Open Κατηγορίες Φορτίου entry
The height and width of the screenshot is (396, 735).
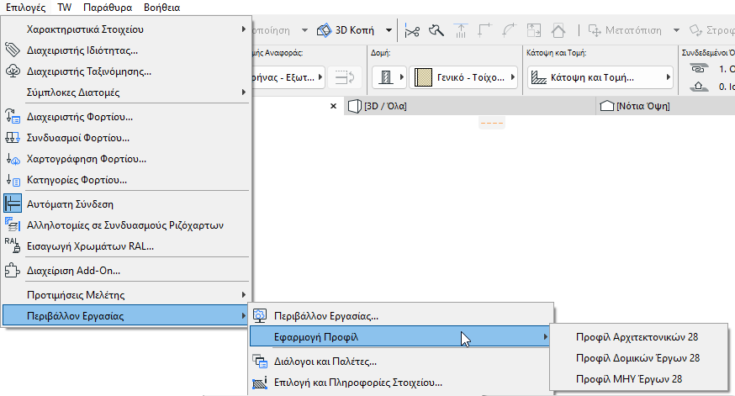[126, 180]
